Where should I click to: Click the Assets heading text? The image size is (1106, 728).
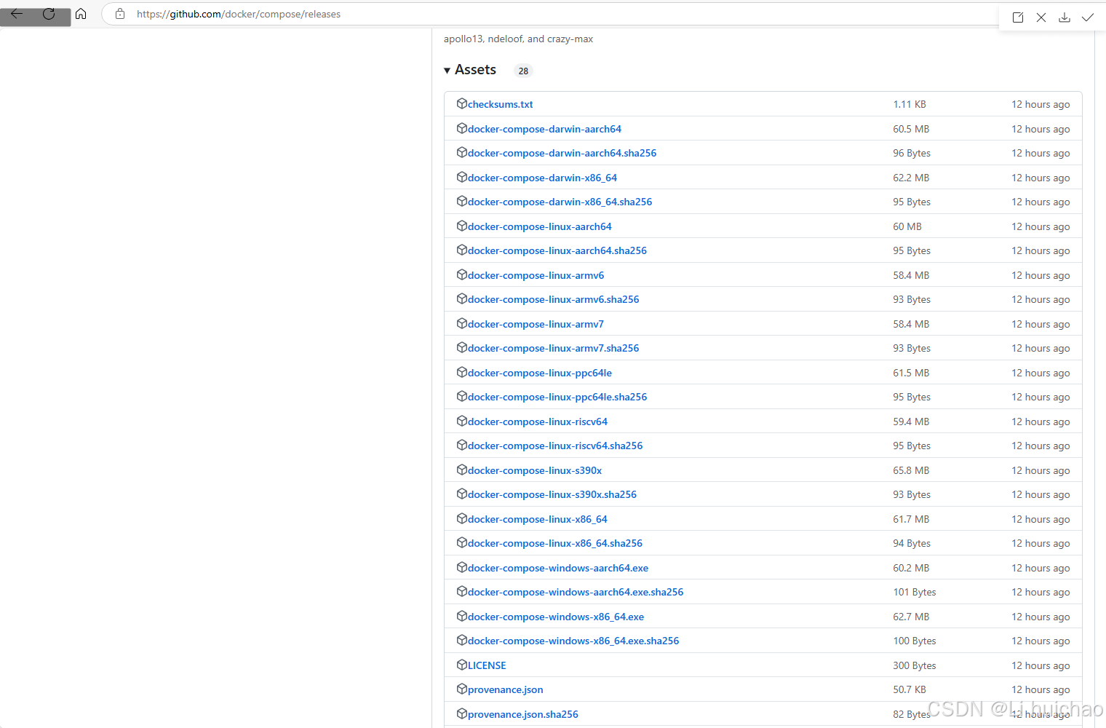475,70
